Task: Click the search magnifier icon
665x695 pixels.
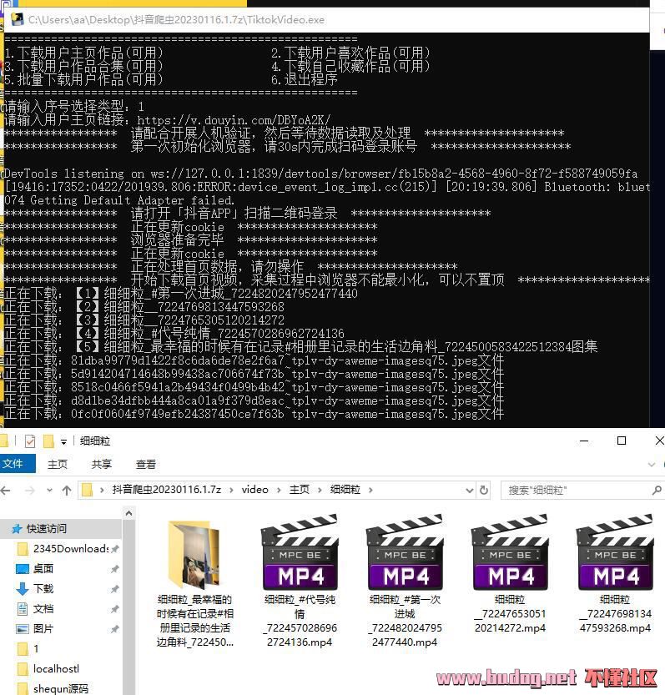Action: click(657, 491)
